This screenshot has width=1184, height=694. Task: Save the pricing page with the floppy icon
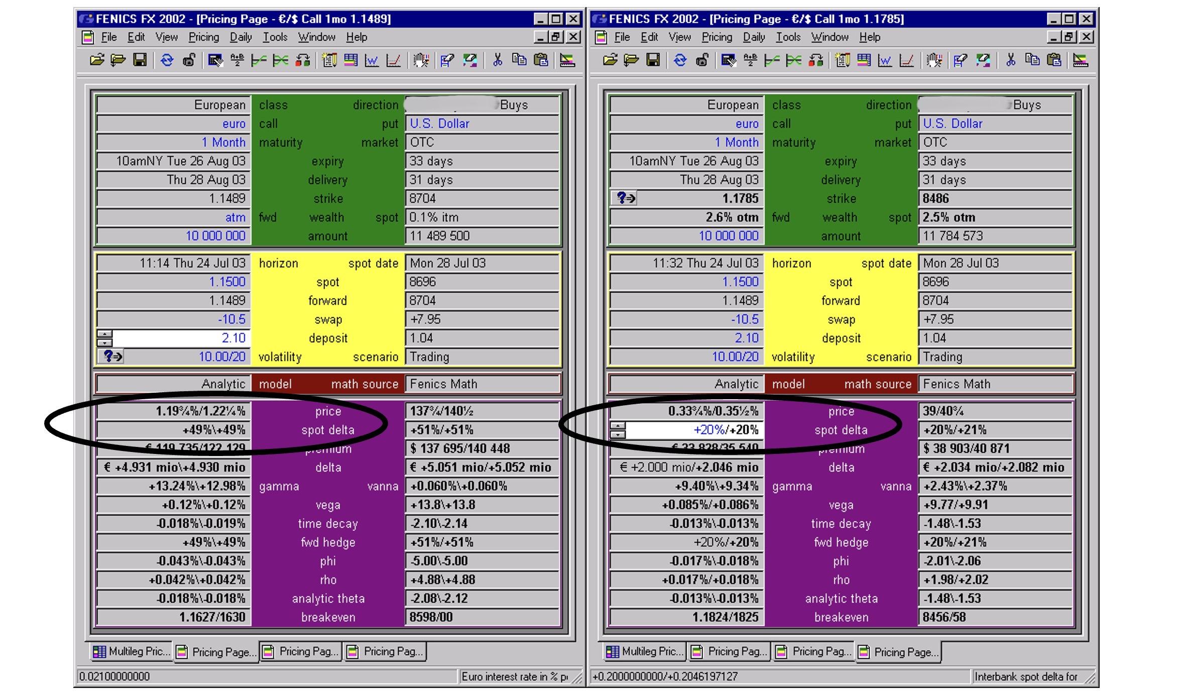point(139,61)
